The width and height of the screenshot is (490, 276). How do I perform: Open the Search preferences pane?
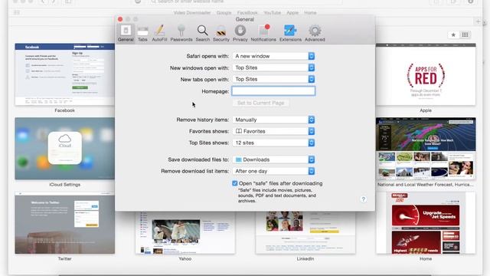coord(202,33)
